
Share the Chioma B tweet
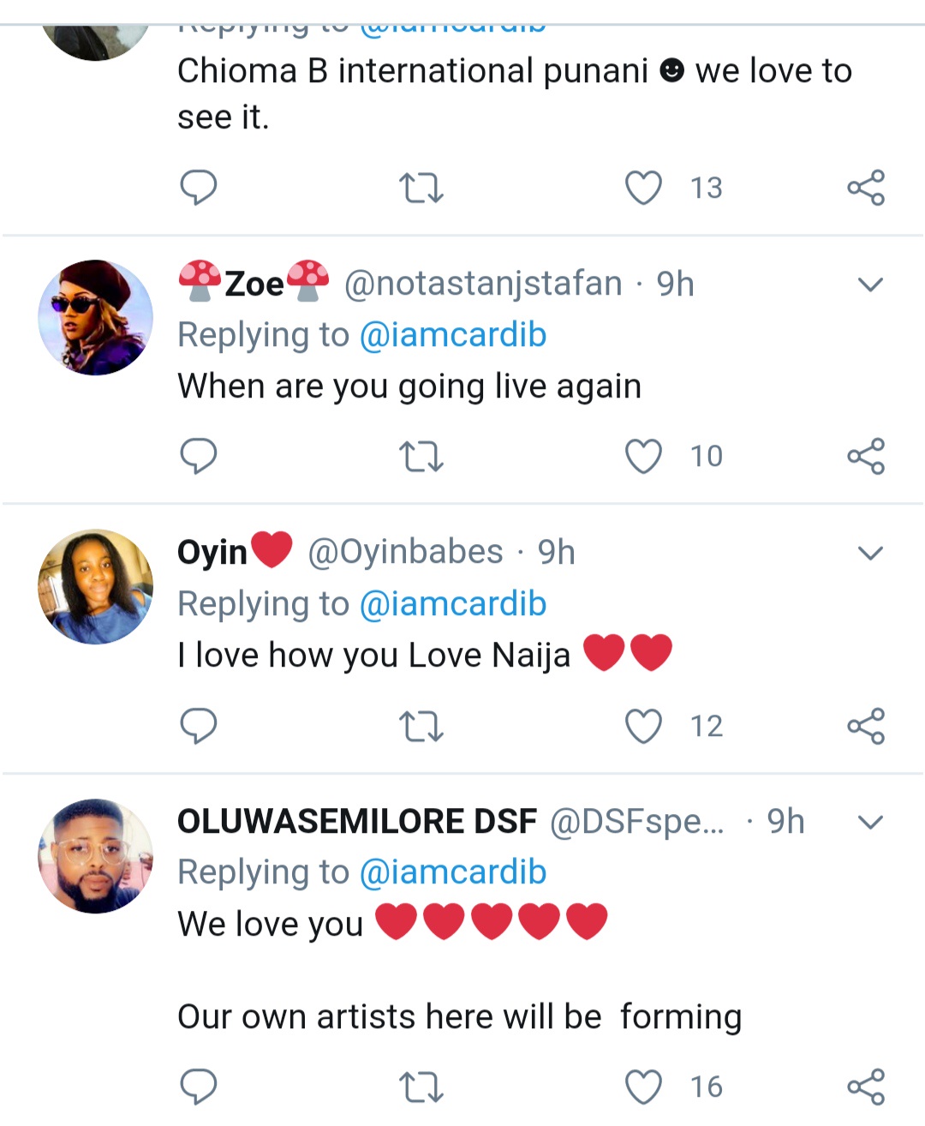[x=866, y=188]
